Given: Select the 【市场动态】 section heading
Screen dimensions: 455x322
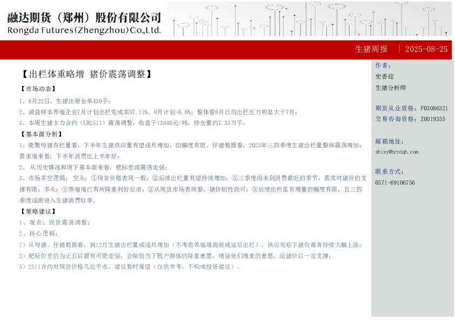Looking at the screenshot, I should [38, 89].
